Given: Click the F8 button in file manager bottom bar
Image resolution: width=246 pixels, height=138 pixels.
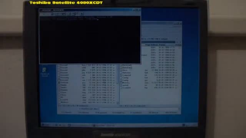Looking at the screenshot, I should point(153,112).
